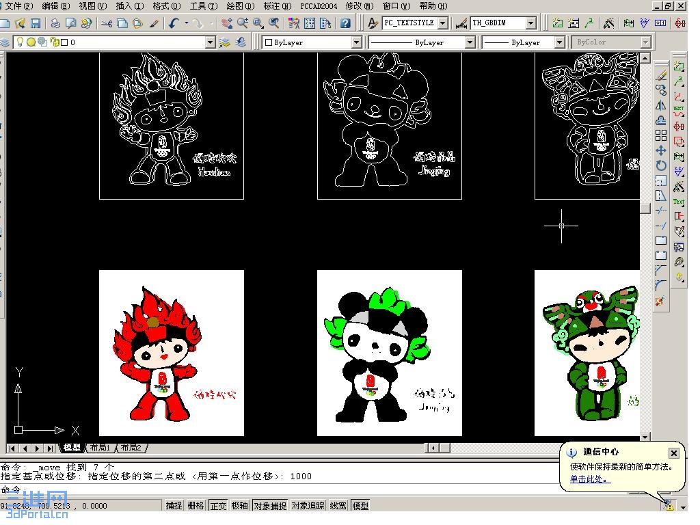Click the green Text tool in PCCAD toolbar
Image resolution: width=700 pixels, height=525 pixels.
coord(679,202)
